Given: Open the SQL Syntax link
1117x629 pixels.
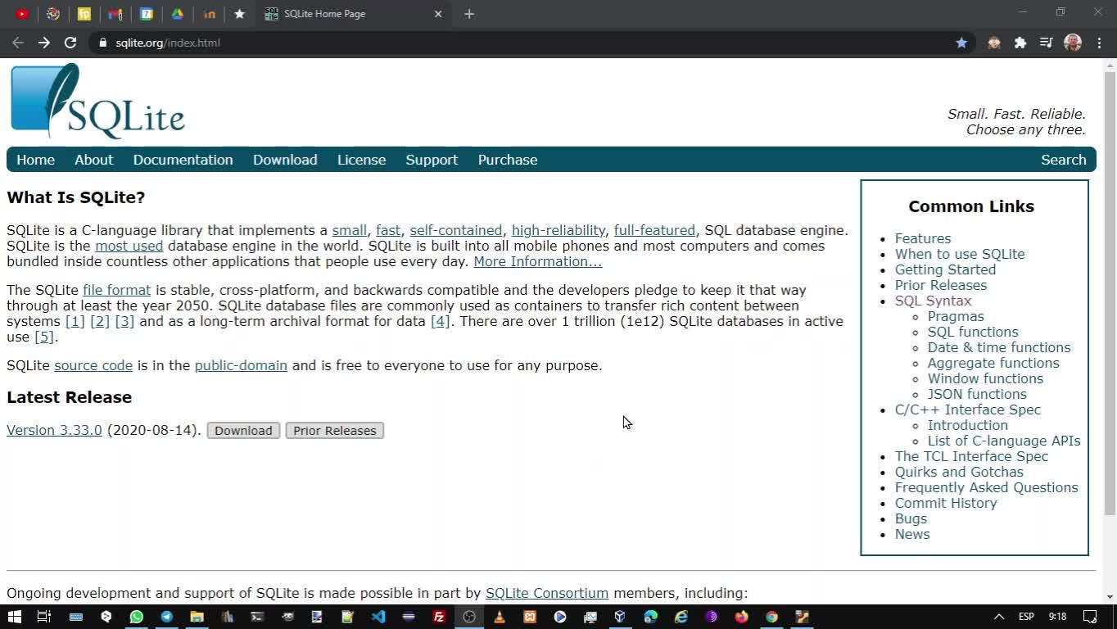Looking at the screenshot, I should pyautogui.click(x=934, y=301).
